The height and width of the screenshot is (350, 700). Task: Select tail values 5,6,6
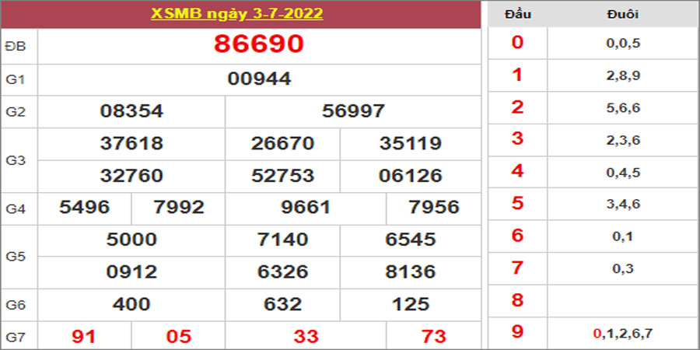(623, 108)
